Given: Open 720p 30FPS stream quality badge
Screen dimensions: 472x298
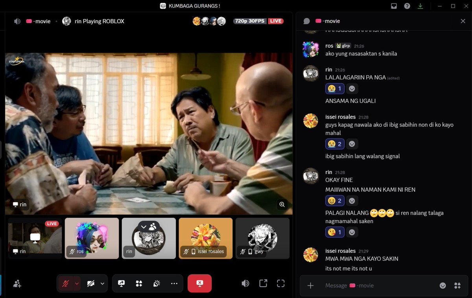Looking at the screenshot, I should click(x=250, y=21).
